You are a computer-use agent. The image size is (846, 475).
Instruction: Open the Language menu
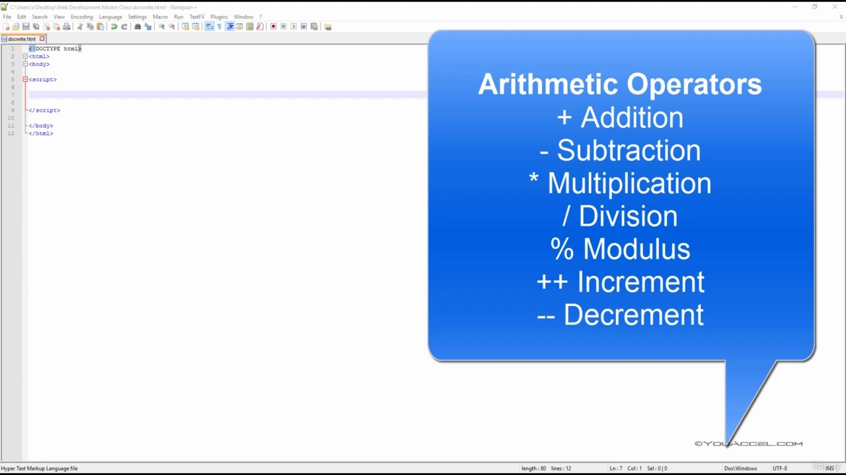(110, 16)
